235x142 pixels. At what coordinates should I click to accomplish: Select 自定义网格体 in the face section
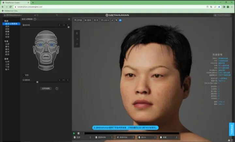[x=11, y=24]
